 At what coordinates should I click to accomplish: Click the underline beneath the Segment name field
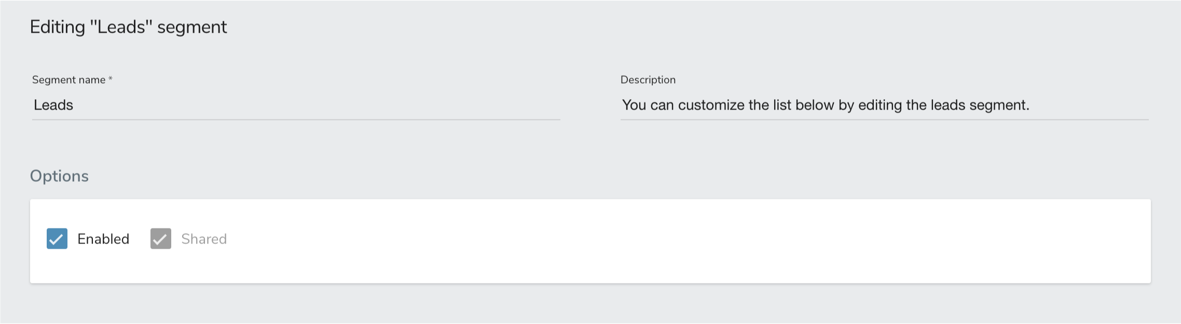point(296,119)
